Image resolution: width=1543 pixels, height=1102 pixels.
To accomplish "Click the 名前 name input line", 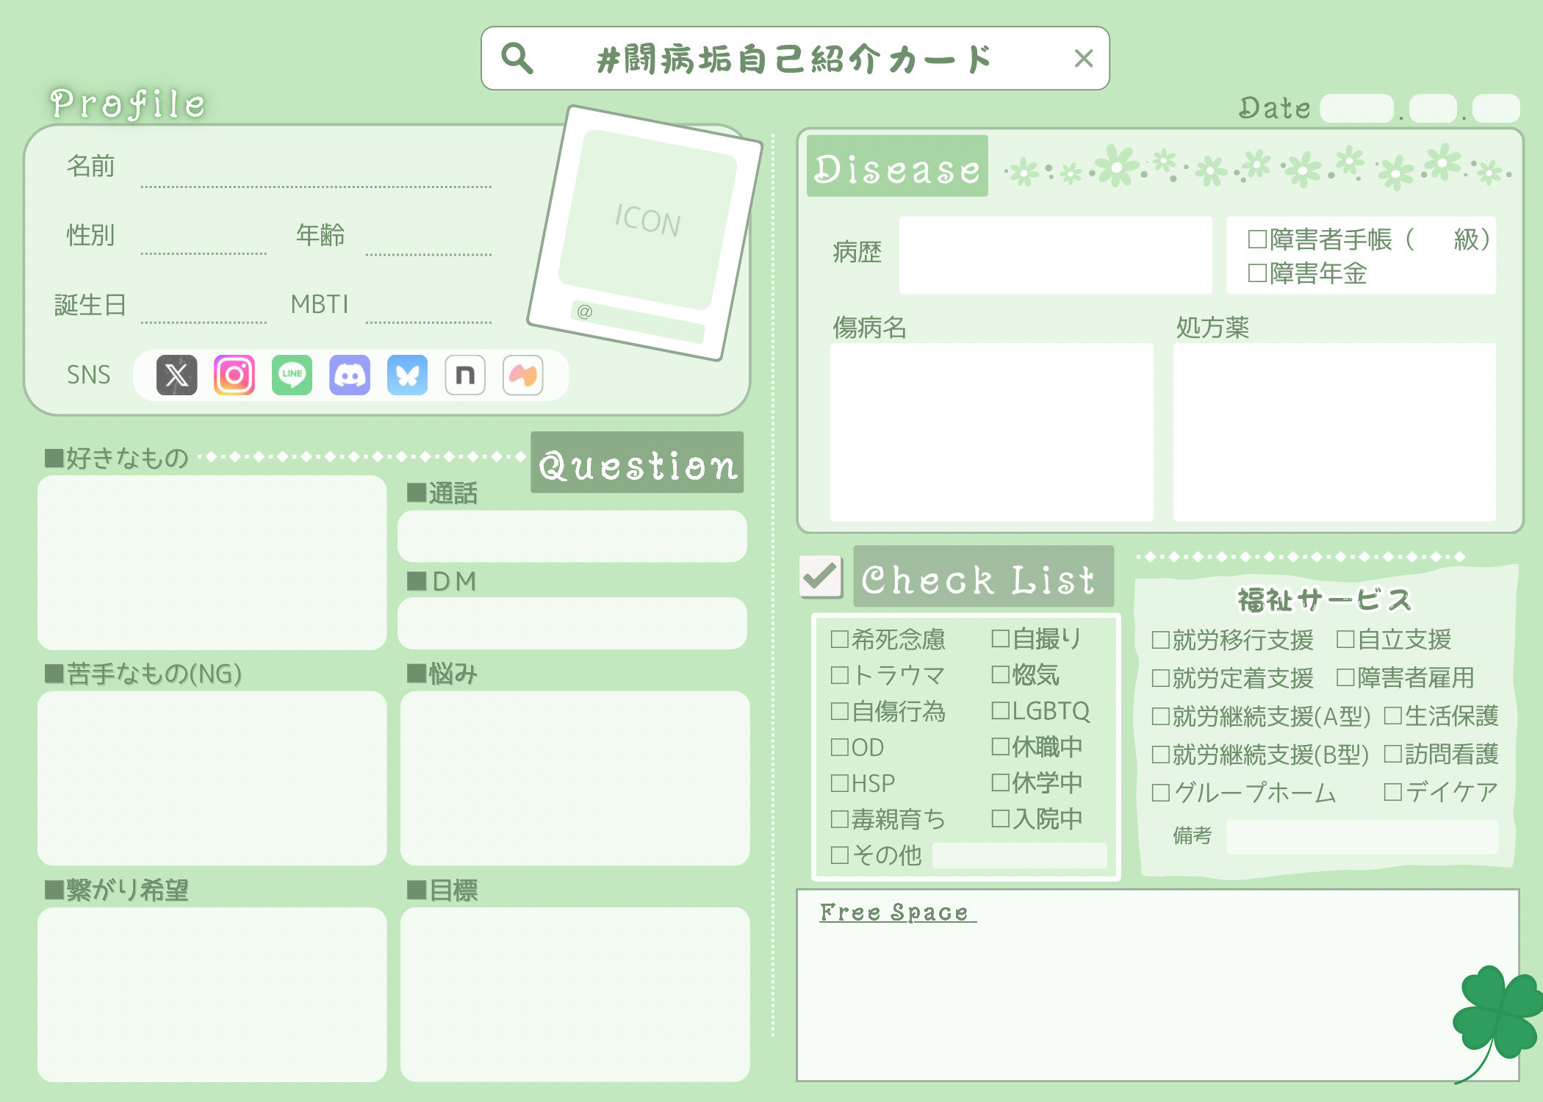I will click(316, 175).
